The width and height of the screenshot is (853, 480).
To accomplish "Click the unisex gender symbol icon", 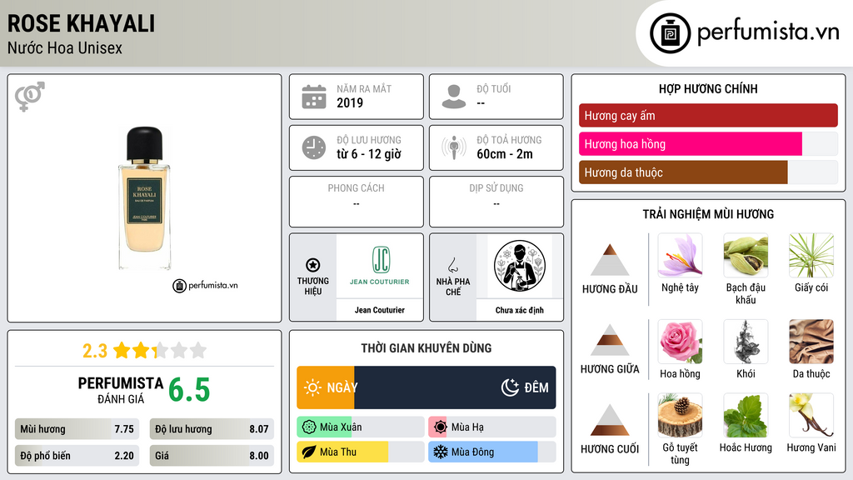I will pos(29,97).
